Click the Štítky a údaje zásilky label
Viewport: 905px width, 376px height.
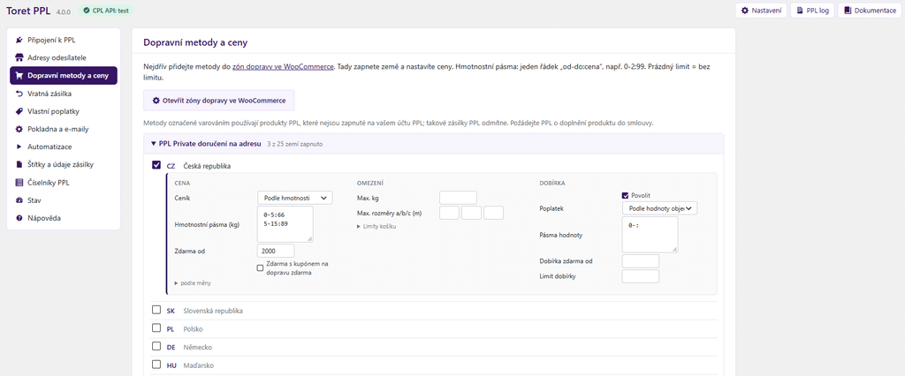point(61,165)
